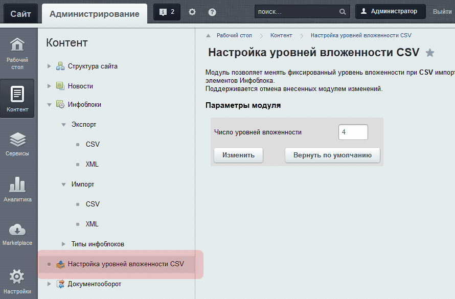The image size is (455, 299).
Task: Open CSV under the Импорт section
Action: (x=93, y=204)
